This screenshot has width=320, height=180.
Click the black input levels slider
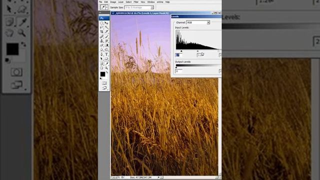click(x=181, y=51)
